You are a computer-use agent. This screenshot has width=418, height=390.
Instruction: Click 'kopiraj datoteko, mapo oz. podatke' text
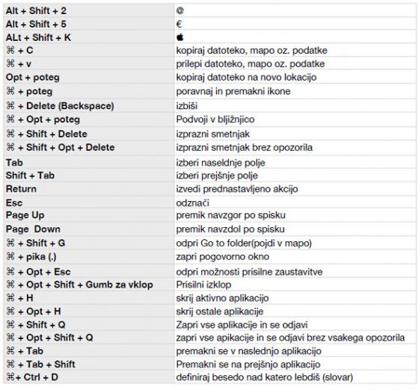pos(252,50)
